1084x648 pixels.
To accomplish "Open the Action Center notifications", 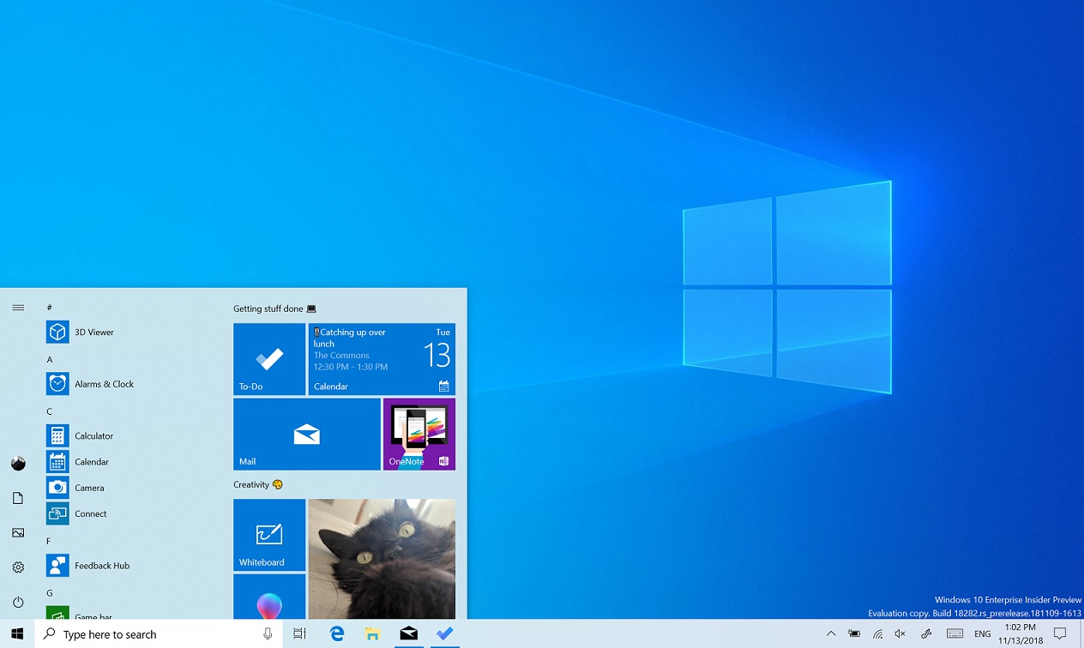I will pyautogui.click(x=1061, y=633).
